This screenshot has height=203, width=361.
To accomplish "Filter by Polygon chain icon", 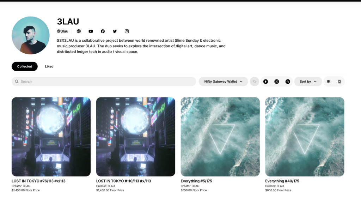I will click(288, 82).
